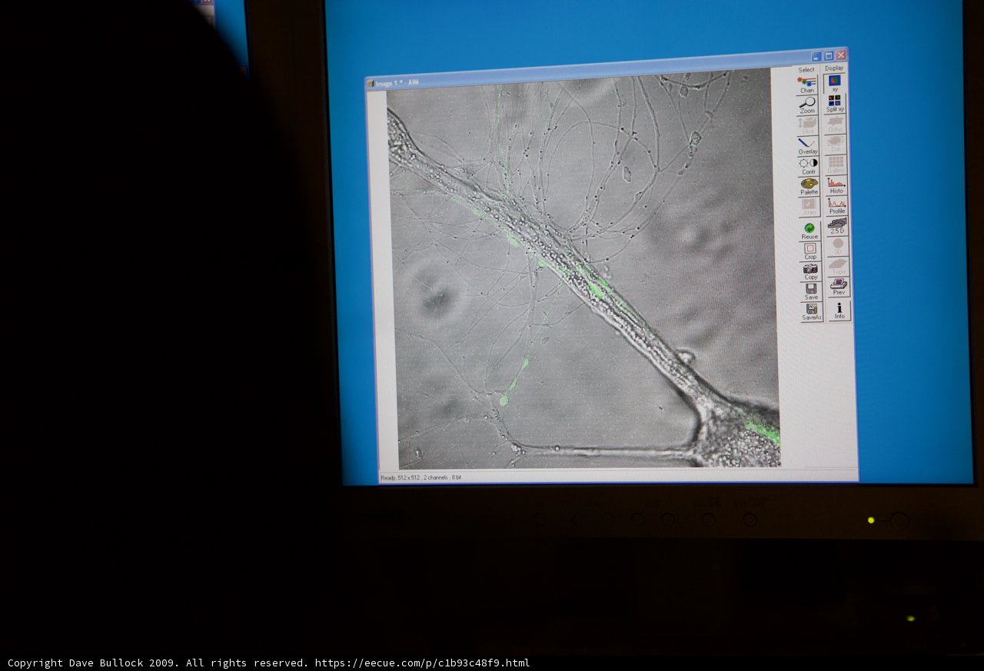Click the greyed Slice tool icon
The image size is (984, 671).
click(x=807, y=125)
